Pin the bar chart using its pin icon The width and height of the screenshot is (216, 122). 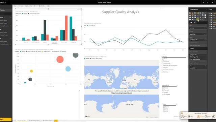tap(78, 9)
